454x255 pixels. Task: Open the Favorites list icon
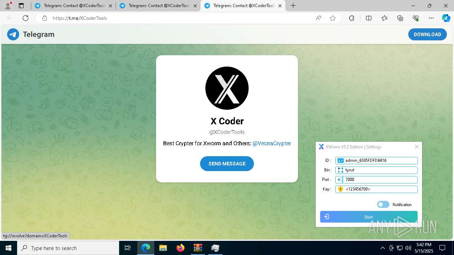click(384, 18)
